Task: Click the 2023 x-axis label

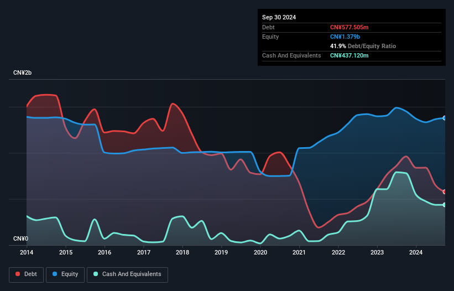Action: 377,252
